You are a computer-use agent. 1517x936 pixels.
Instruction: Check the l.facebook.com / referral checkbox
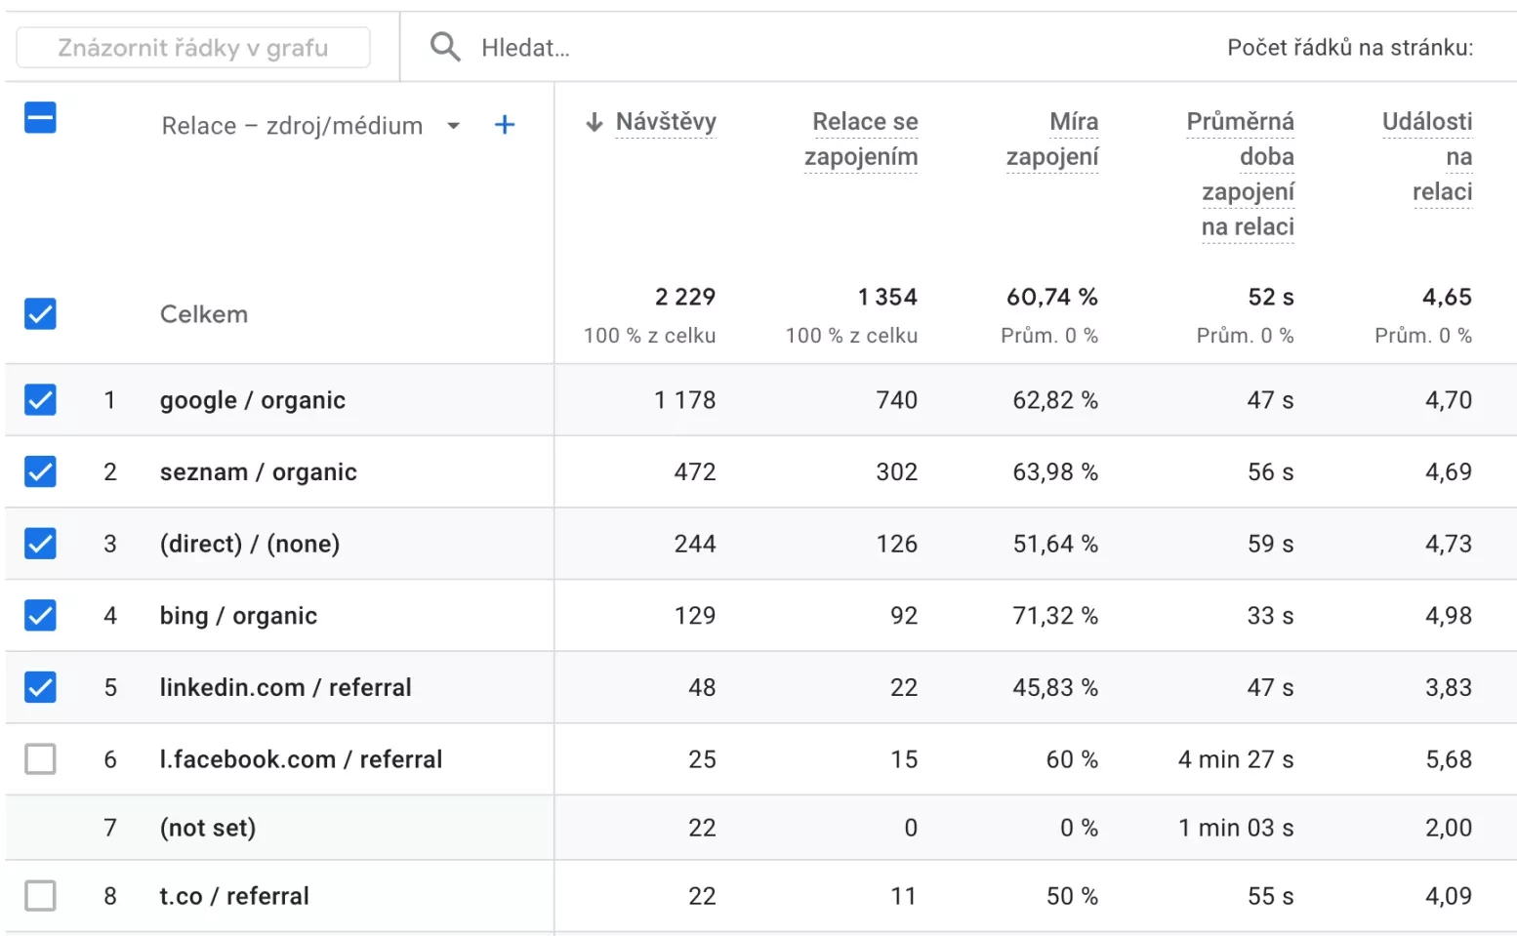pyautogui.click(x=40, y=759)
